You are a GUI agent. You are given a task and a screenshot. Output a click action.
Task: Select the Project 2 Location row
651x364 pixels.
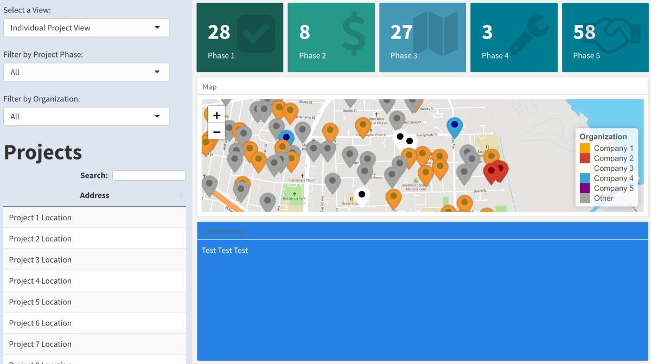[x=94, y=239]
